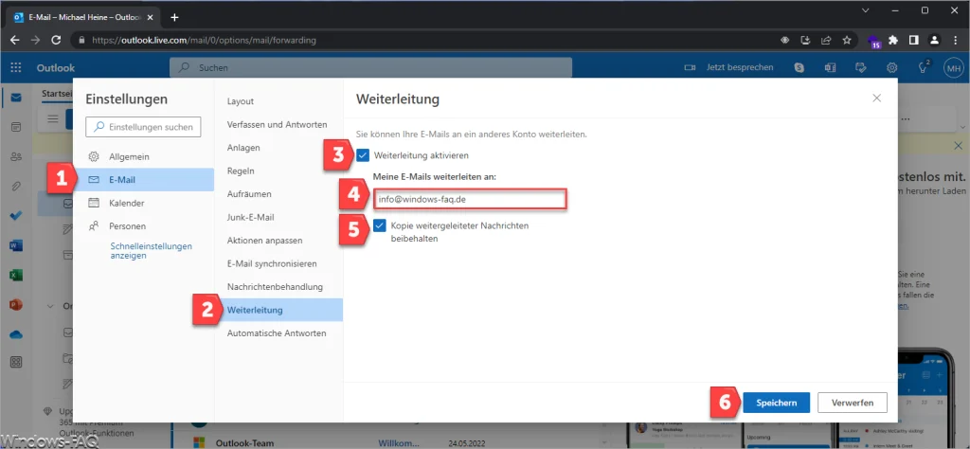Close the Einstellungen dialog
This screenshot has height=449, width=970.
pos(876,98)
